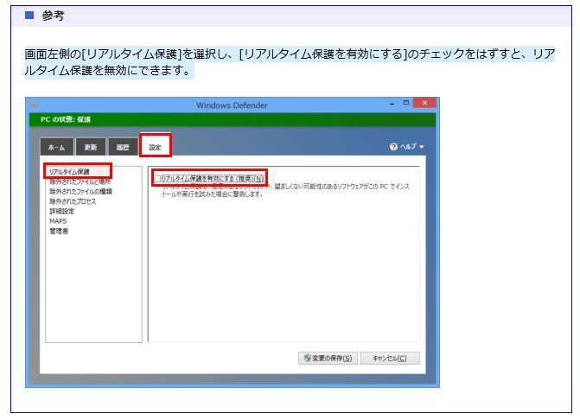Open 除外されたプロセス settings
Screen dimensions: 580x420
[73, 201]
